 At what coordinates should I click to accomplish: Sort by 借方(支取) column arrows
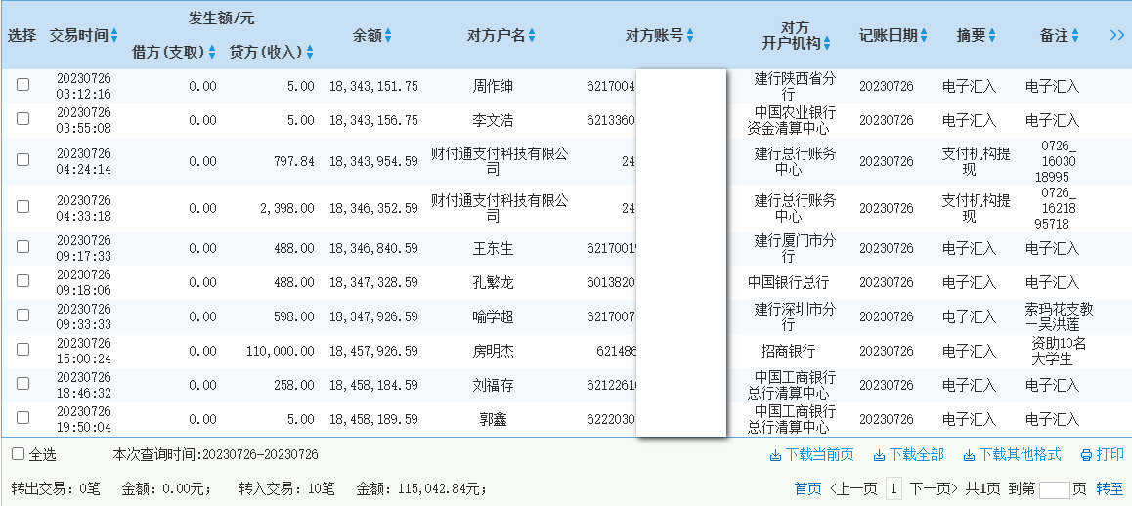tap(212, 52)
